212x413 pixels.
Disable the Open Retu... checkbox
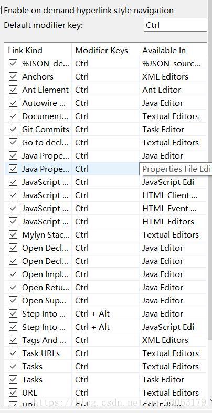[13, 288]
